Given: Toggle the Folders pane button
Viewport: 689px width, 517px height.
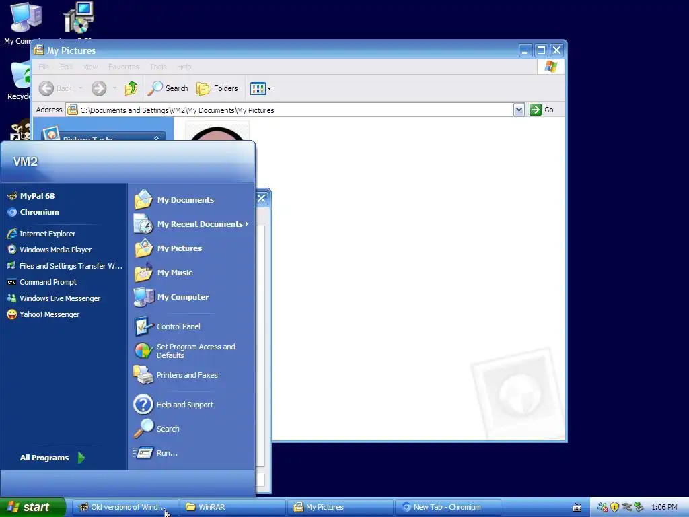Looking at the screenshot, I should tap(217, 88).
